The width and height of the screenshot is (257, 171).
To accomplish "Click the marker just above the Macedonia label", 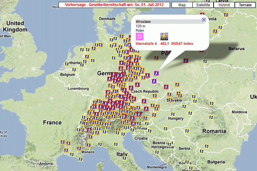I will click(191, 168).
